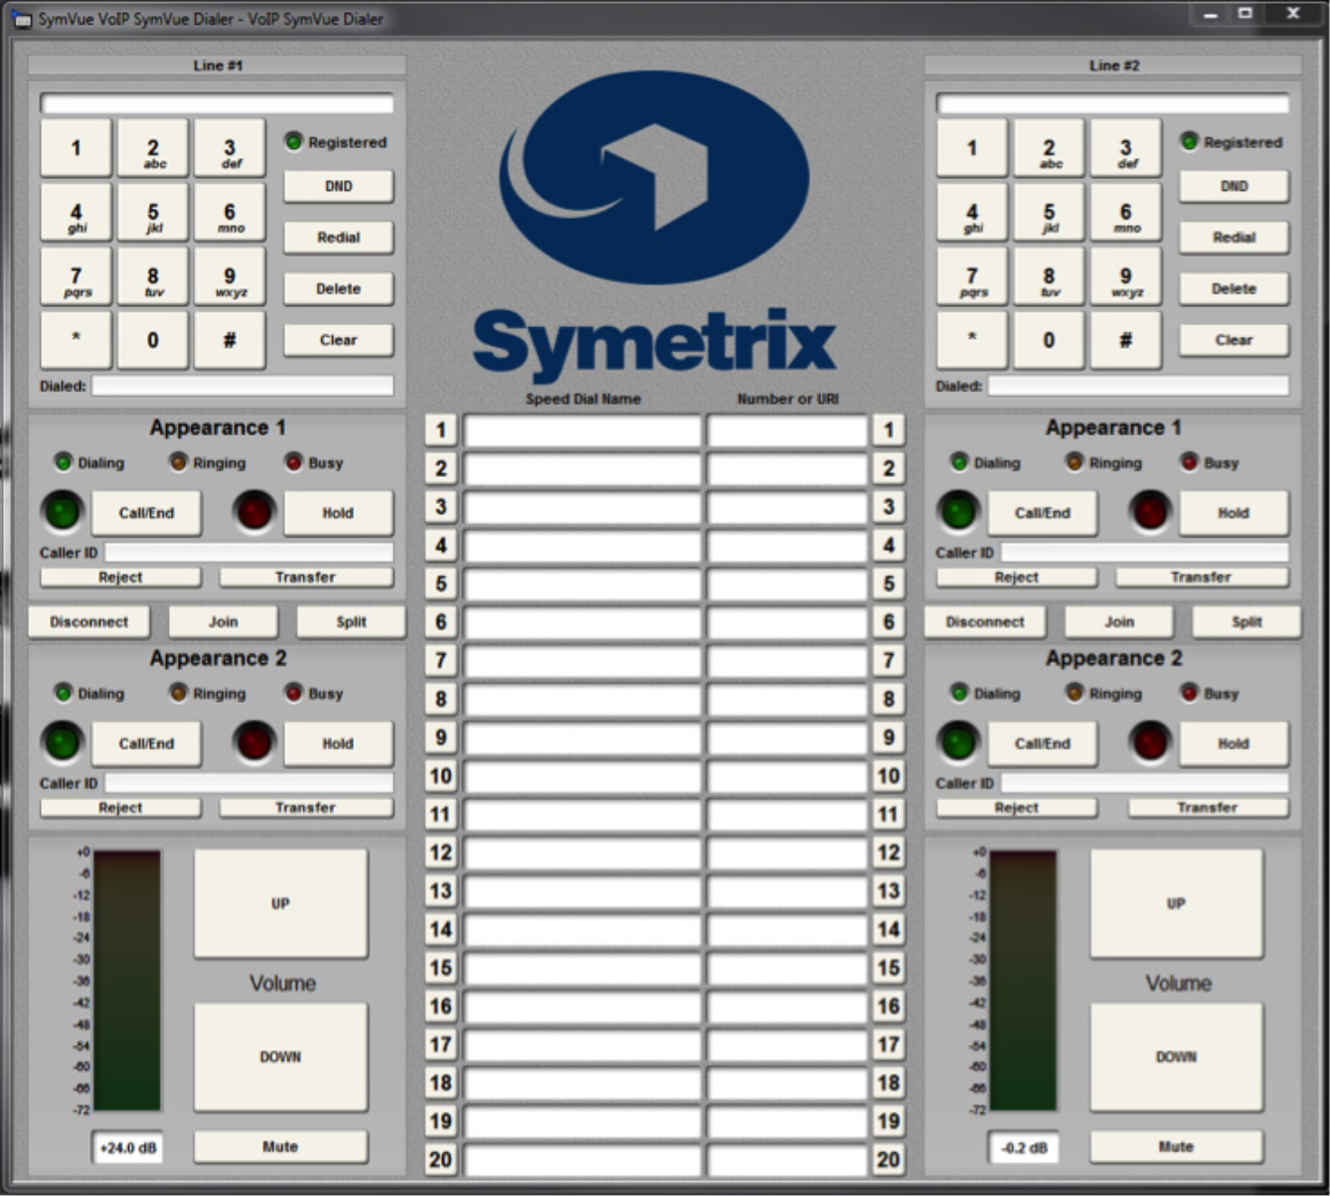Dial "0" on the Line #2 keypad
The image size is (1330, 1196).
coord(1049,339)
